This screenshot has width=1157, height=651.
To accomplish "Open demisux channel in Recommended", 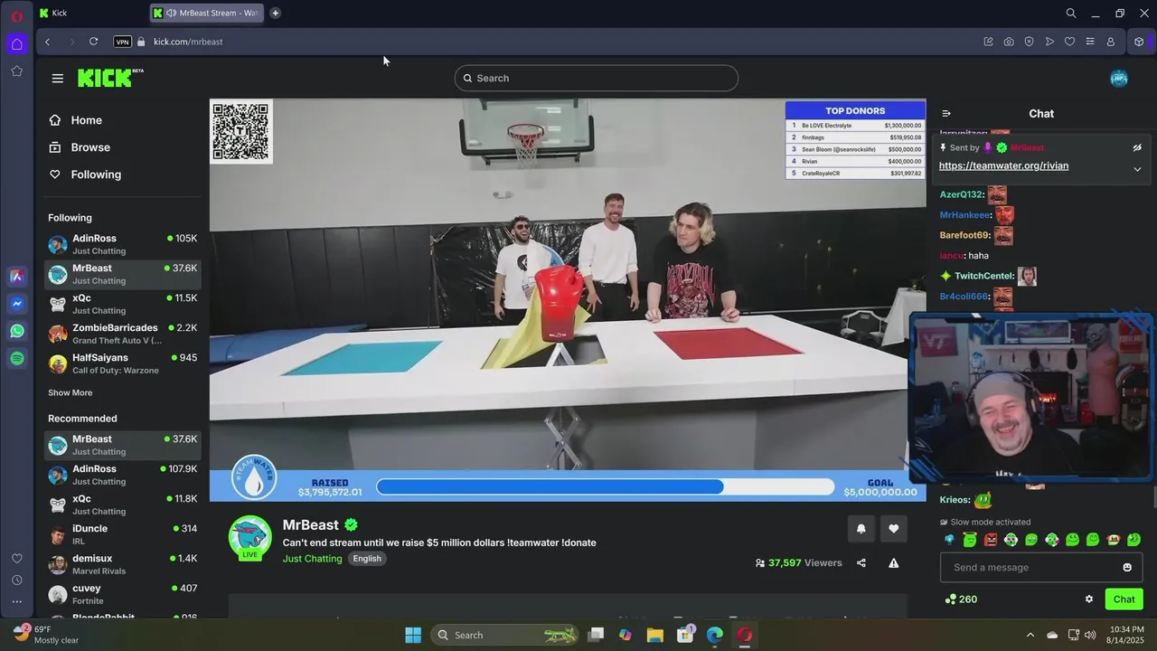I will tap(123, 564).
